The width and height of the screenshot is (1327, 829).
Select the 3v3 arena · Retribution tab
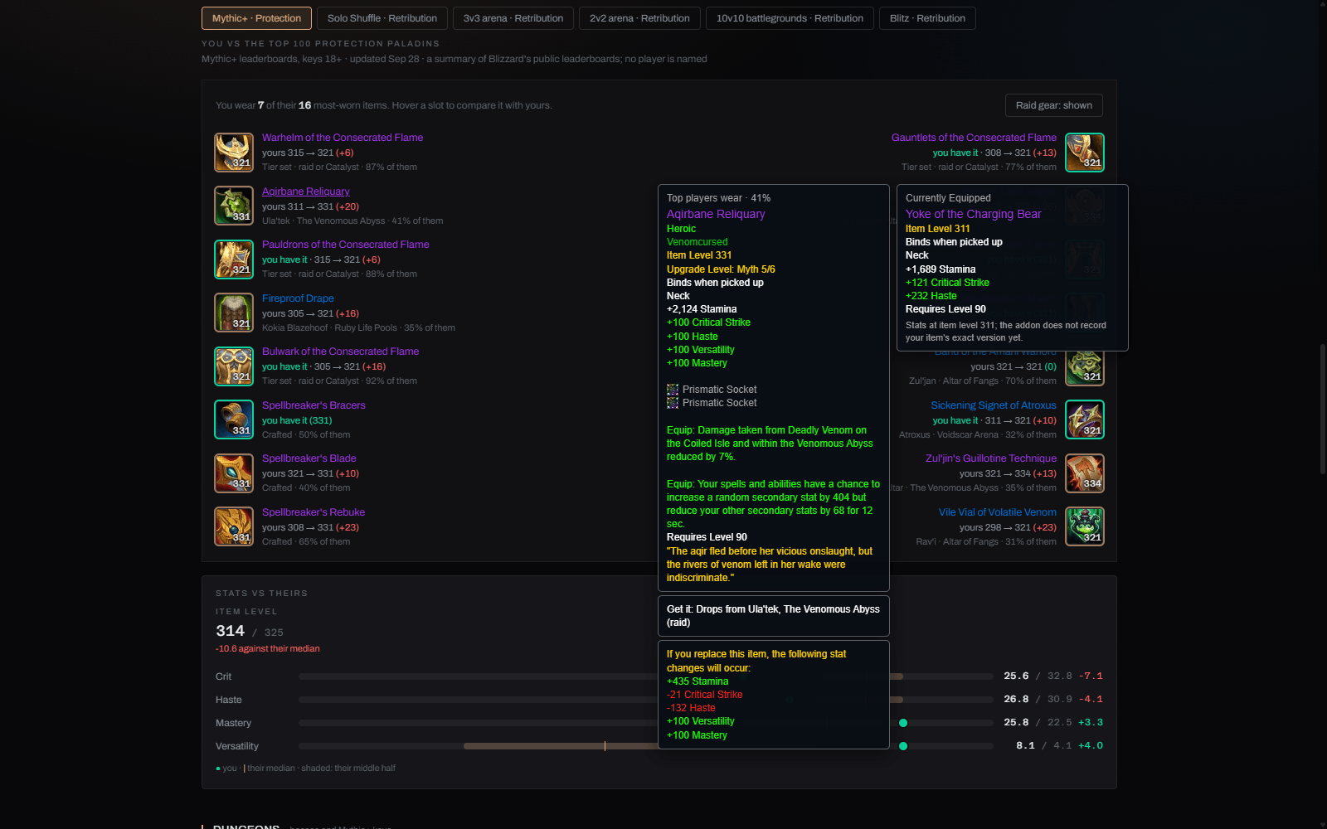(513, 18)
